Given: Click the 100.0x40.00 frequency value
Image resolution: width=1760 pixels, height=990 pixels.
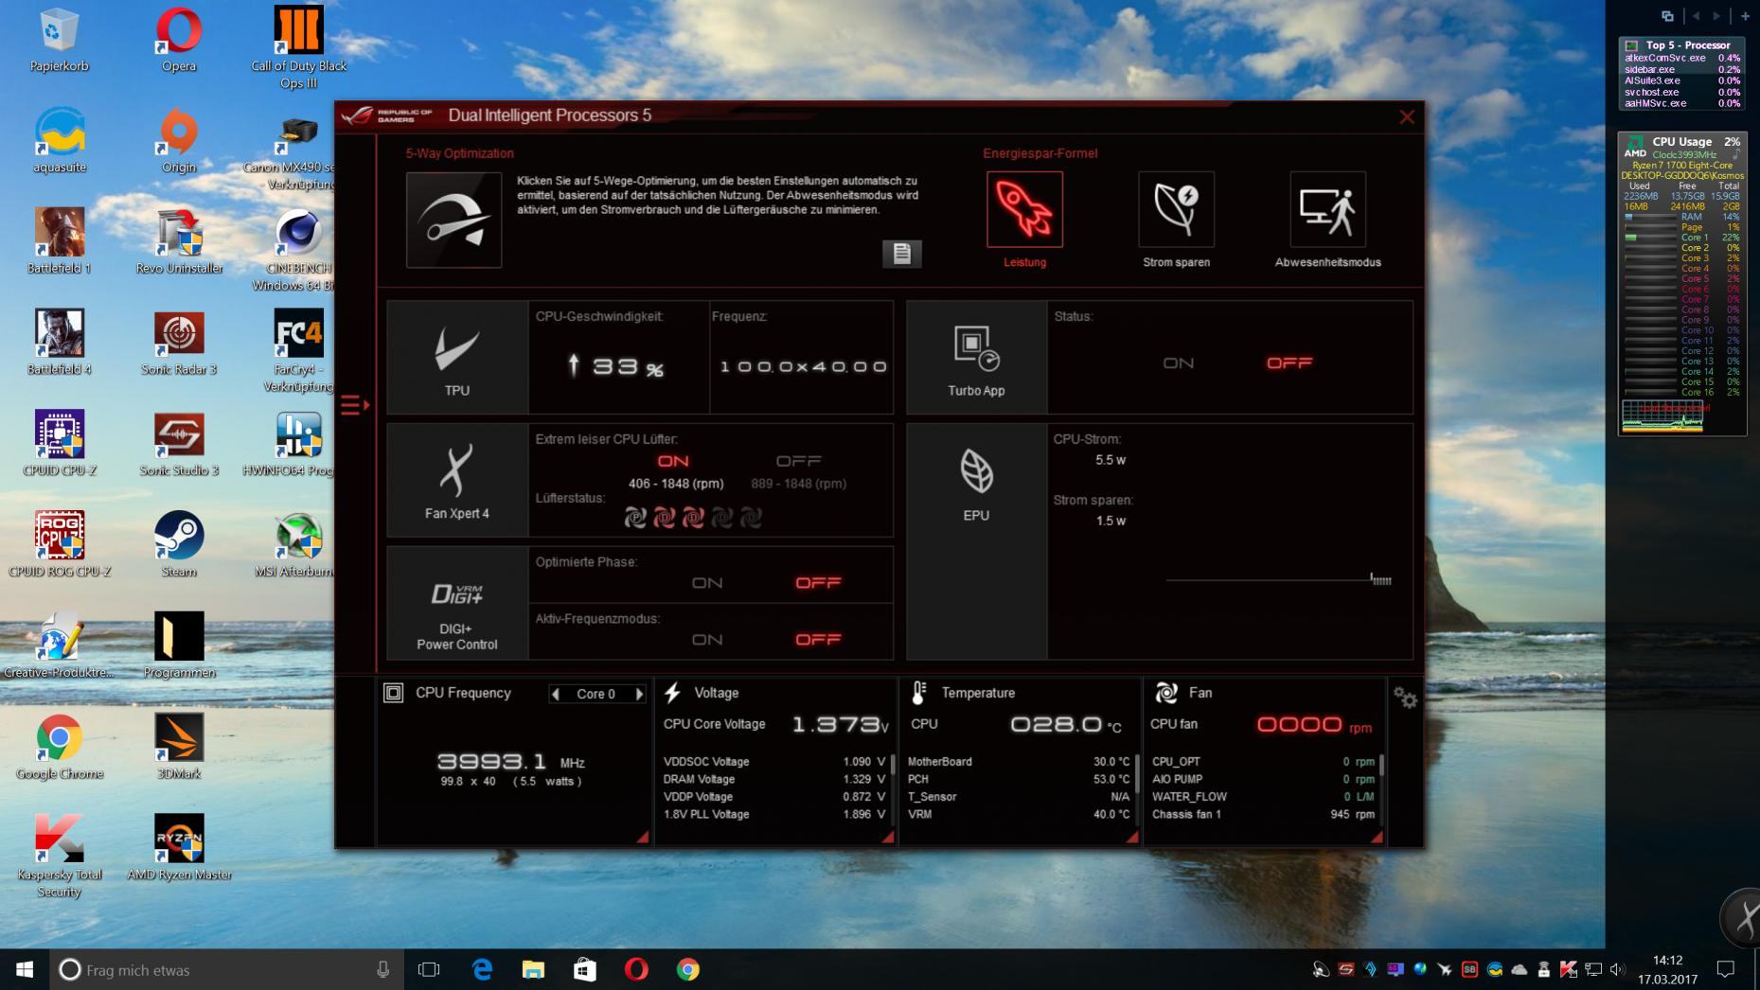Looking at the screenshot, I should tap(803, 366).
